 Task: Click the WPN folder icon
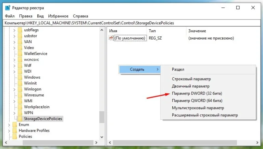point(20,113)
